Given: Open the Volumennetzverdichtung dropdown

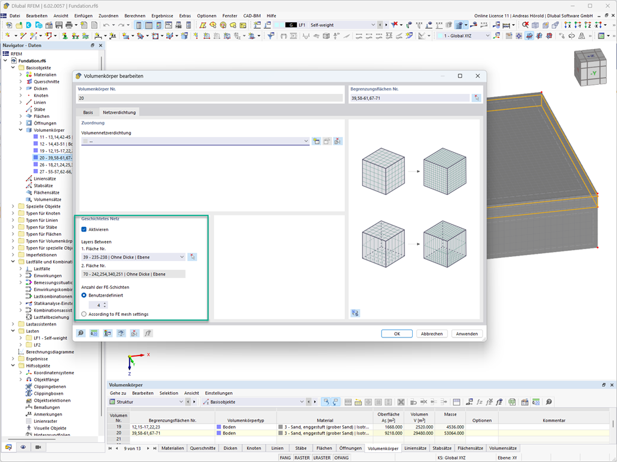Looking at the screenshot, I should [x=306, y=141].
